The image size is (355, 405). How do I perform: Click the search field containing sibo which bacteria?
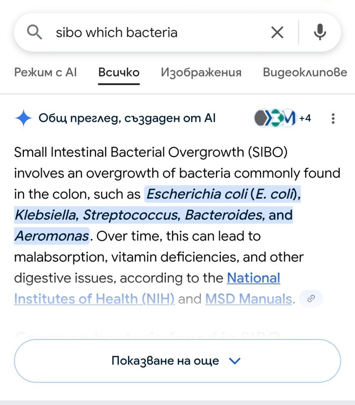click(154, 33)
